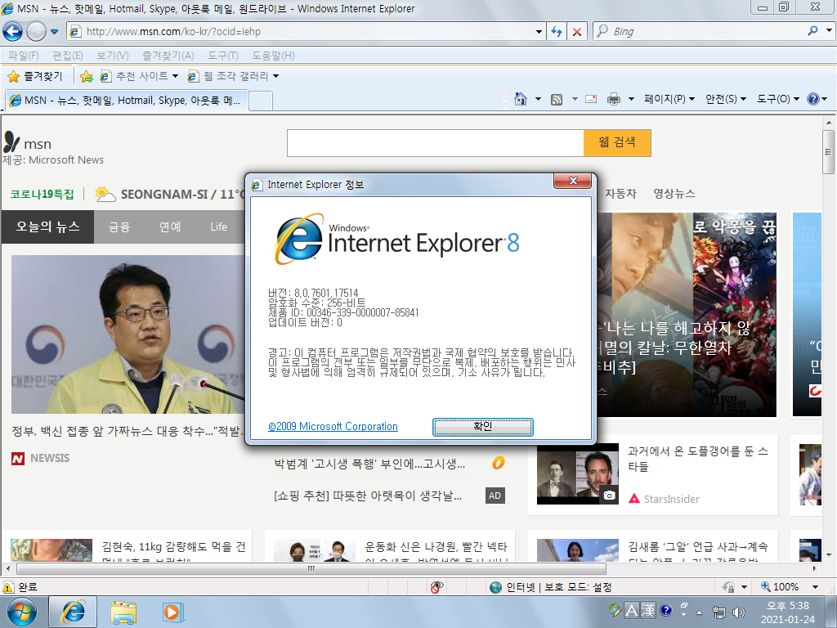Click the horizontal scrollbar thumb

click(x=311, y=568)
